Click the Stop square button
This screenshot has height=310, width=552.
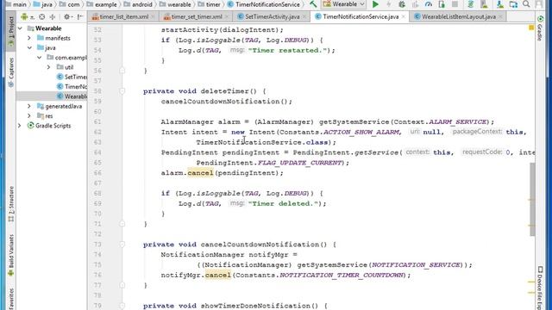click(455, 4)
